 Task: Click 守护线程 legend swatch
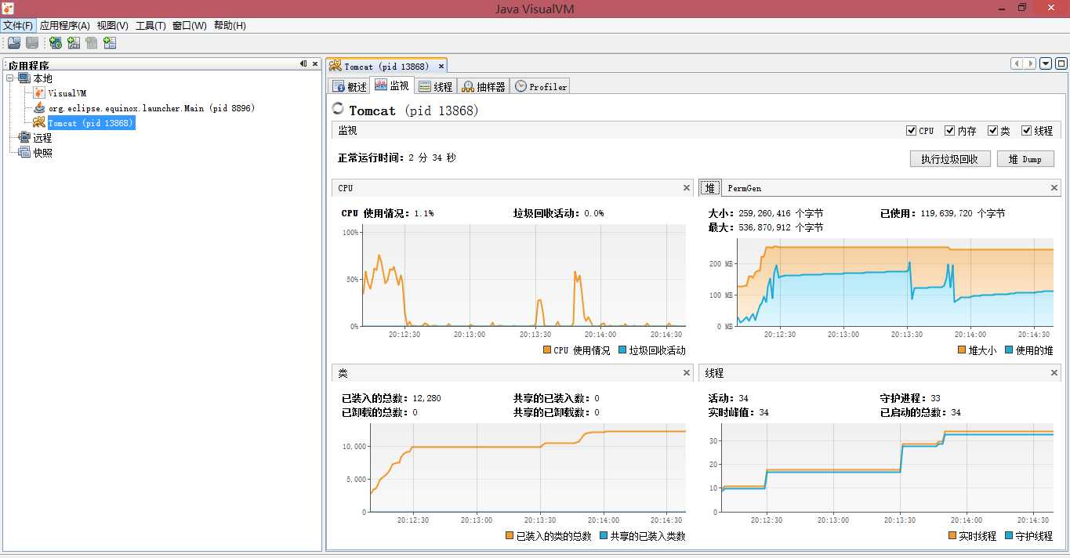coord(1009,536)
